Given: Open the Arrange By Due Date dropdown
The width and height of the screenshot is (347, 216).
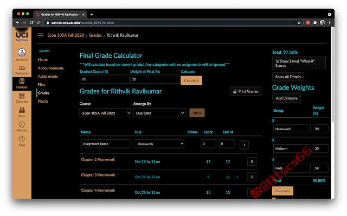Looking at the screenshot, I should tap(160, 113).
